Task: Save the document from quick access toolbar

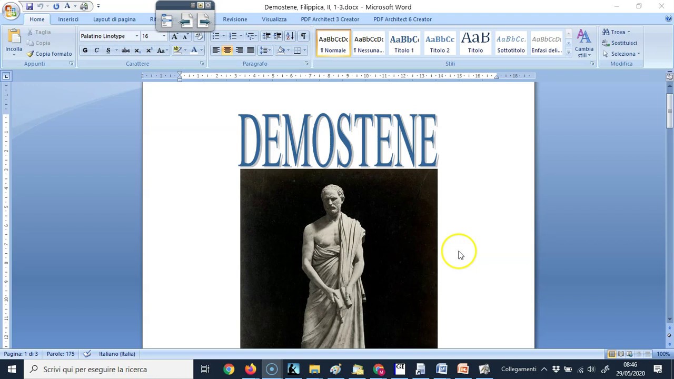Action: (x=29, y=6)
